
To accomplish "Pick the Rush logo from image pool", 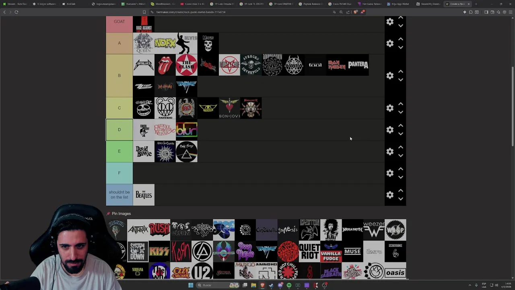I will pos(159,230).
